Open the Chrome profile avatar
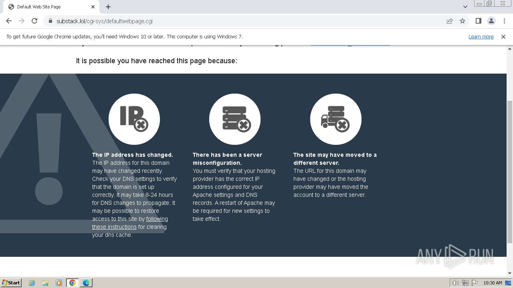The image size is (513, 288). (491, 21)
